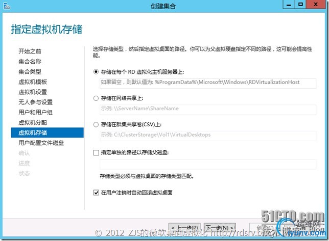Maximize the 创建集合 window
Image resolution: width=329 pixels, height=241 pixels.
[x=301, y=5]
